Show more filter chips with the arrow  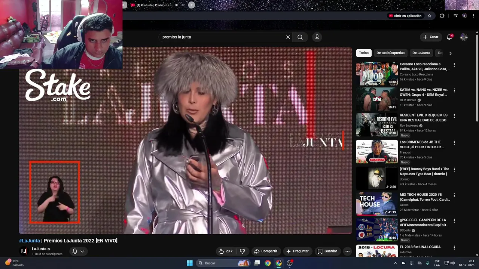point(450,53)
